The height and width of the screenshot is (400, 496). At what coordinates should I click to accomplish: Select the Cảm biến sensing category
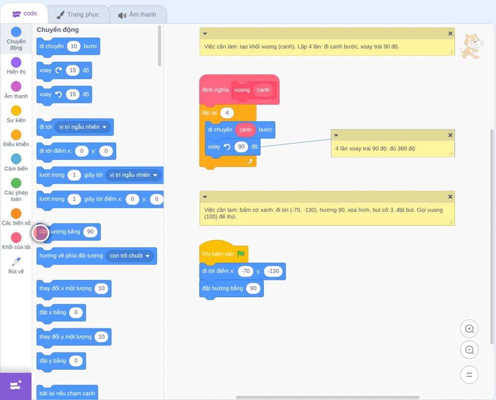coord(16,163)
